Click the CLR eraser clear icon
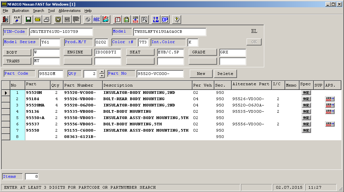This screenshot has width=344, height=192. tap(17, 20)
